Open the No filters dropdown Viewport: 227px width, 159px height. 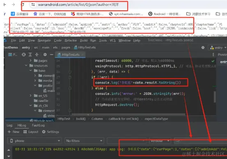85,141
